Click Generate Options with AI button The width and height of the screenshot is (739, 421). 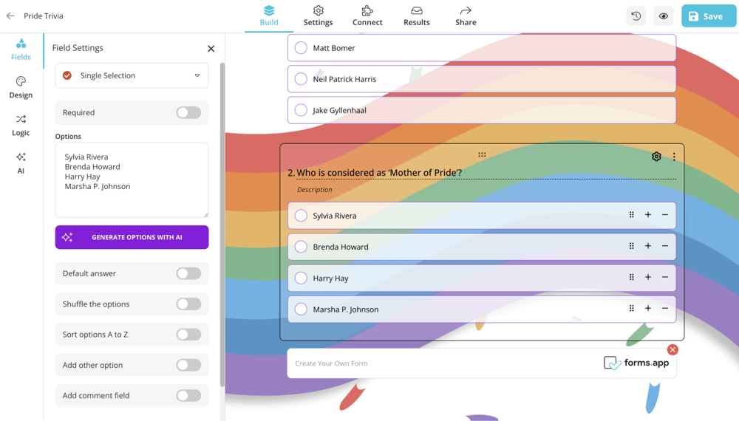[x=132, y=237]
